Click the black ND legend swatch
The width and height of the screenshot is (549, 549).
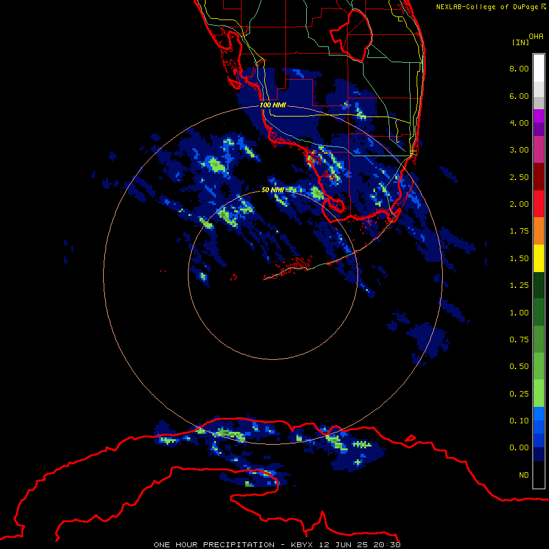[x=539, y=475]
